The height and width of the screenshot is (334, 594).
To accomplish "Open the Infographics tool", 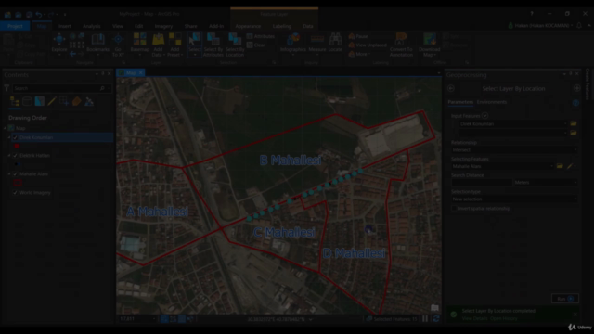I will tap(293, 44).
